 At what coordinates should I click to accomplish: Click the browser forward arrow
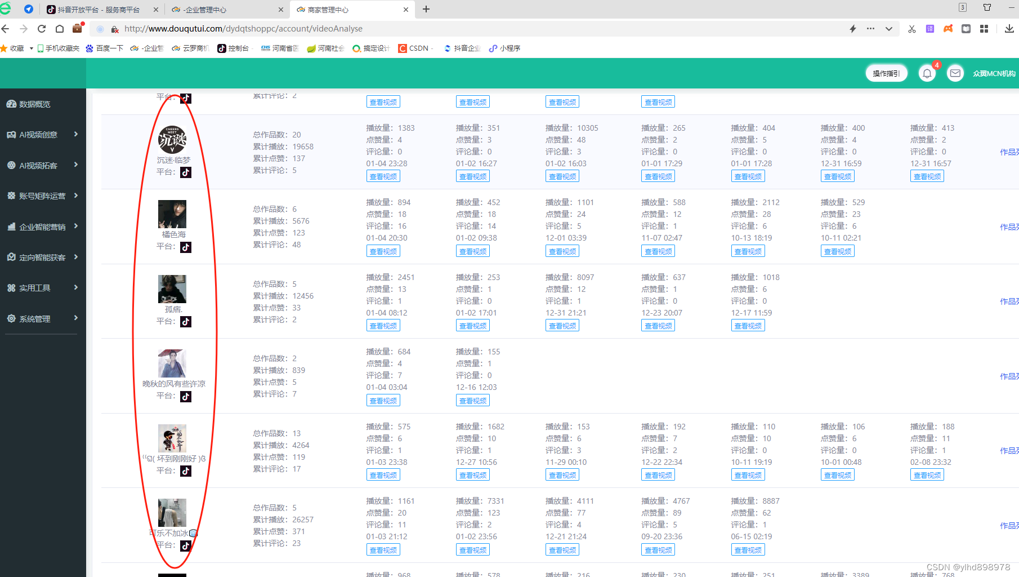pyautogui.click(x=24, y=29)
